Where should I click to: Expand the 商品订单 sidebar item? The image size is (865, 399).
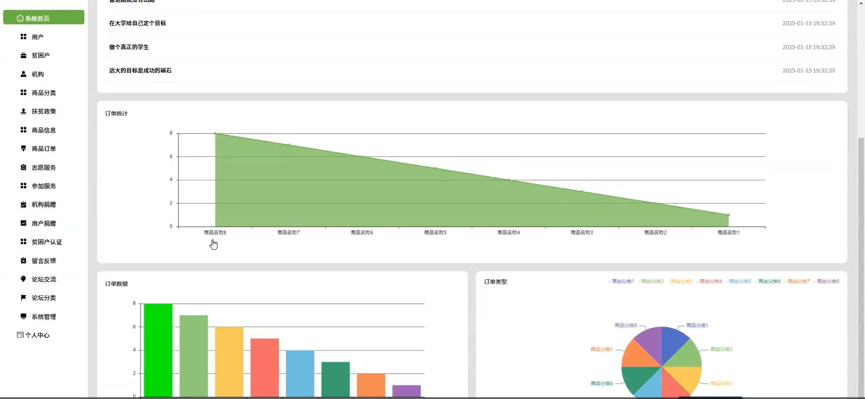(x=44, y=149)
